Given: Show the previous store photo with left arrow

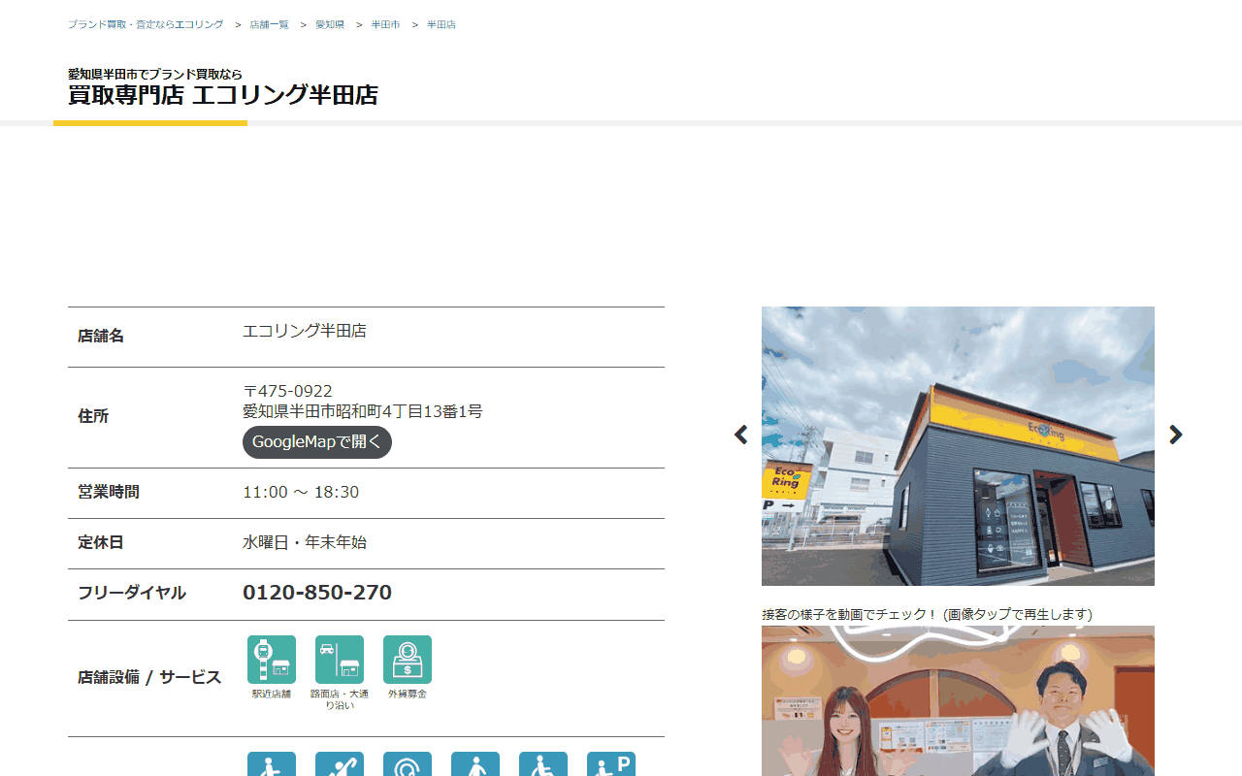Looking at the screenshot, I should click(741, 435).
